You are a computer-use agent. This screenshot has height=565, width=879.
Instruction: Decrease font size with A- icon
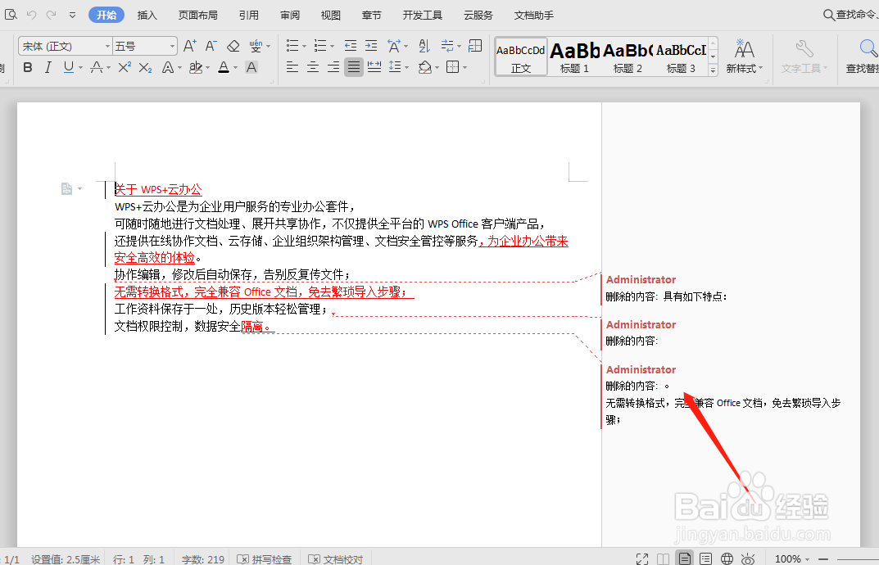pyautogui.click(x=211, y=46)
